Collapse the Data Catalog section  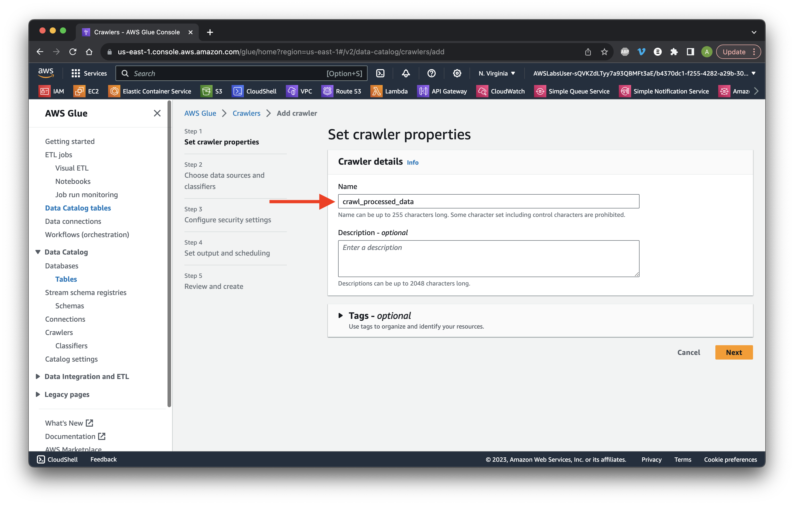(38, 252)
